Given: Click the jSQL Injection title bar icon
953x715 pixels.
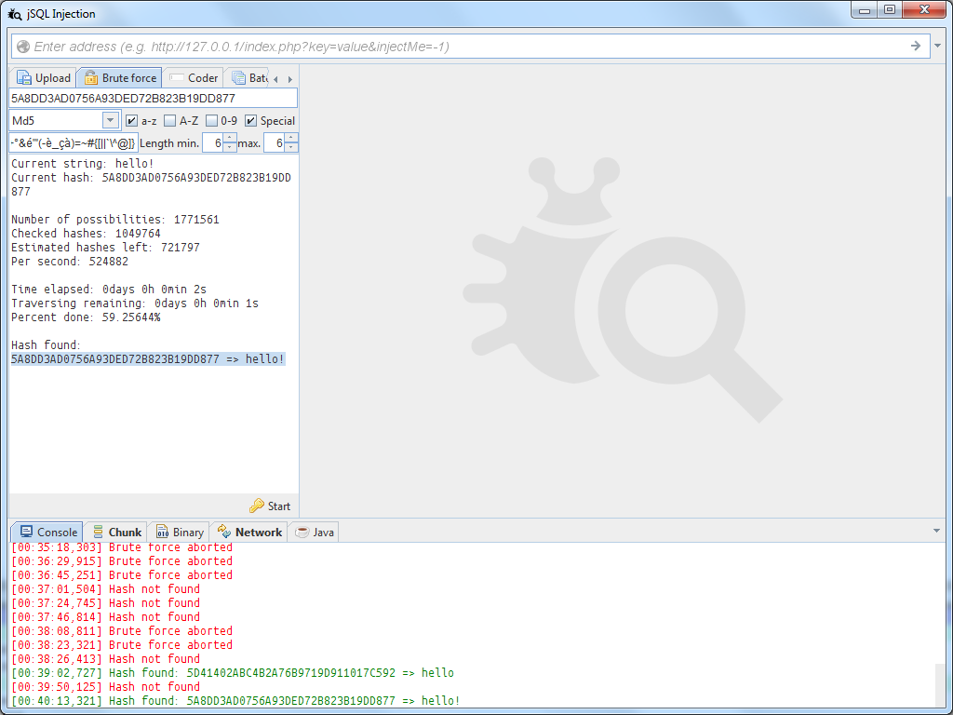Looking at the screenshot, I should click(x=15, y=13).
